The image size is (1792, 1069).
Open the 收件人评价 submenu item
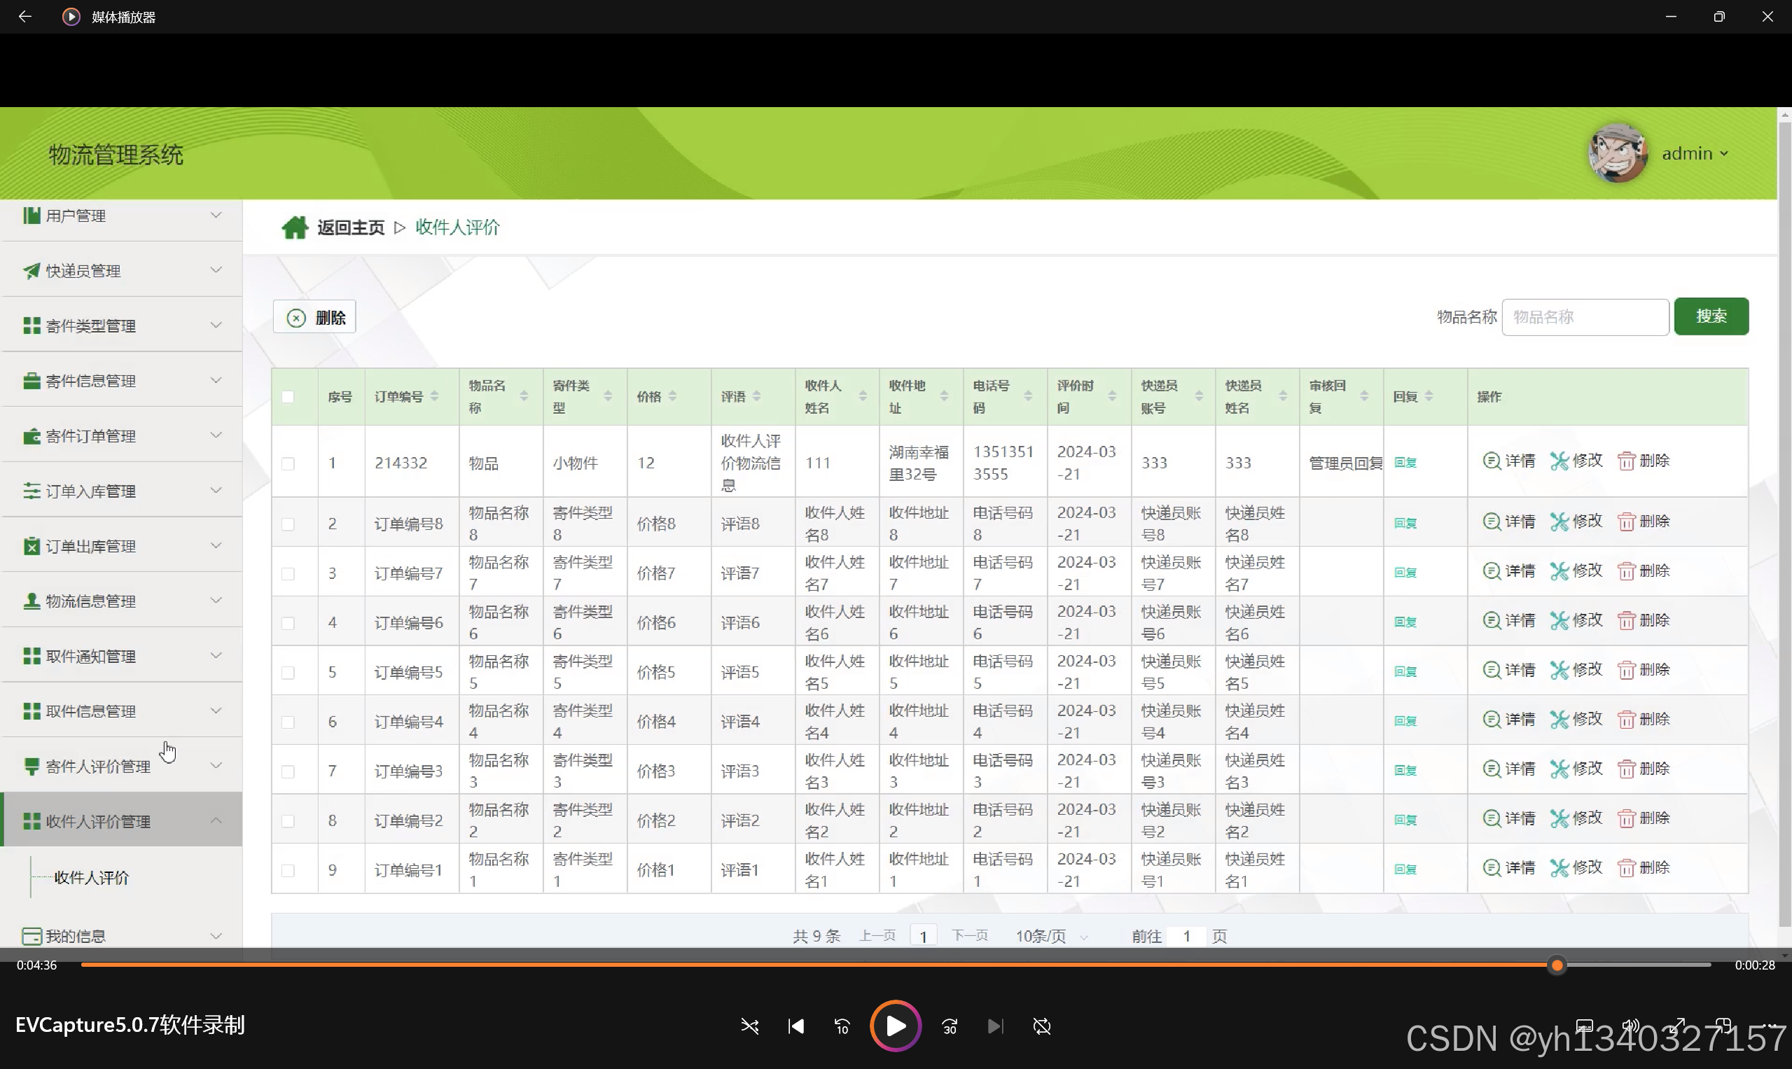click(92, 877)
